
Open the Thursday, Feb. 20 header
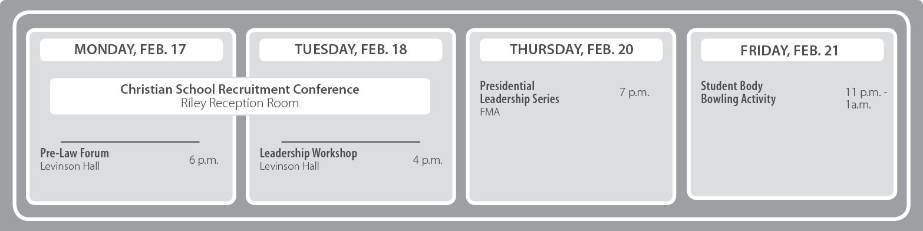click(x=571, y=49)
